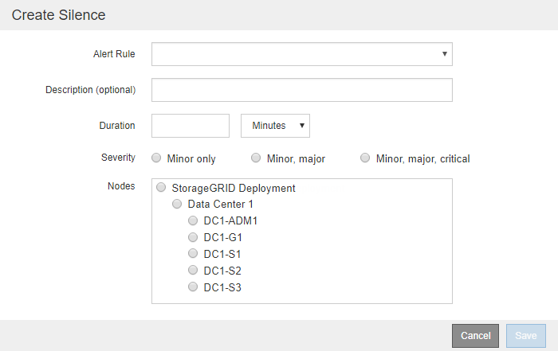Select the Minor, major severity option
This screenshot has width=558, height=351.
(256, 158)
